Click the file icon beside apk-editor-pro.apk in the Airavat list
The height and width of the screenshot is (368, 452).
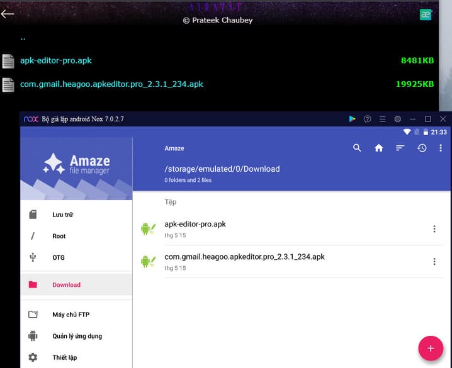[x=8, y=61]
